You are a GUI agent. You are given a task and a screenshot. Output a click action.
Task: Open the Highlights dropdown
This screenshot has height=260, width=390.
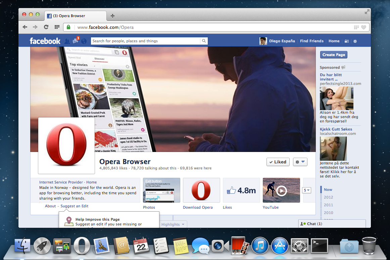173,224
